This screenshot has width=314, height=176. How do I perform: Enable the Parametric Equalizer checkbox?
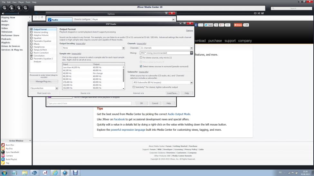(x=32, y=41)
